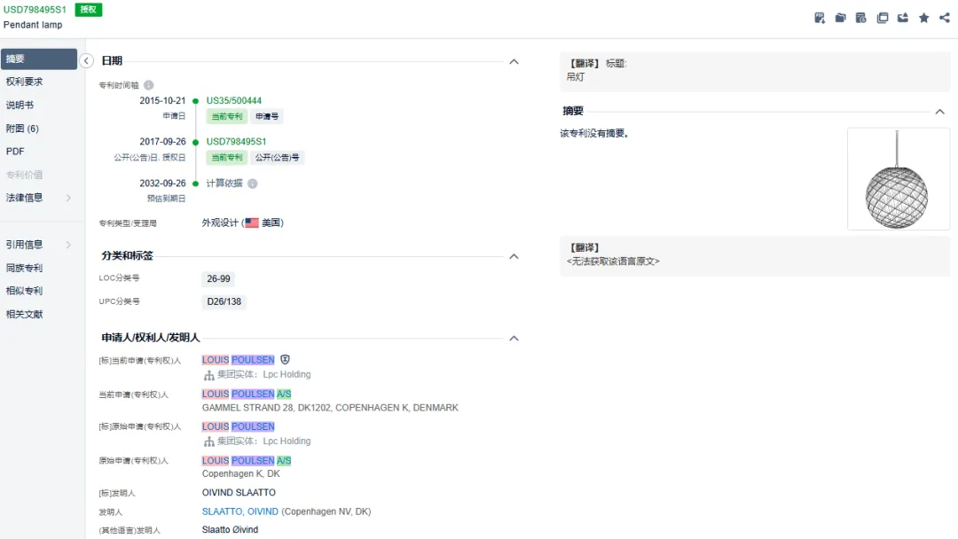958x539 pixels.
Task: Click the 计算依据 label
Action: pos(224,184)
